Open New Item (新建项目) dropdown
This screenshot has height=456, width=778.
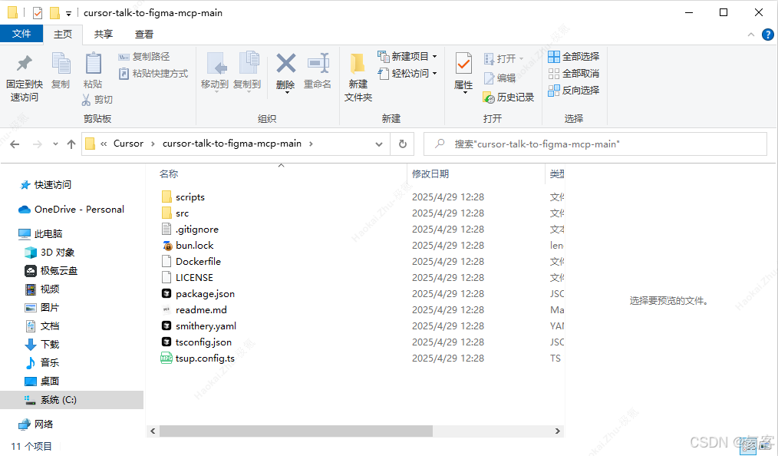pyautogui.click(x=407, y=57)
